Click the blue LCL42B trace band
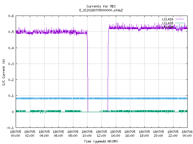Image resolution: width=193 pixels, height=144 pixels. (102, 98)
